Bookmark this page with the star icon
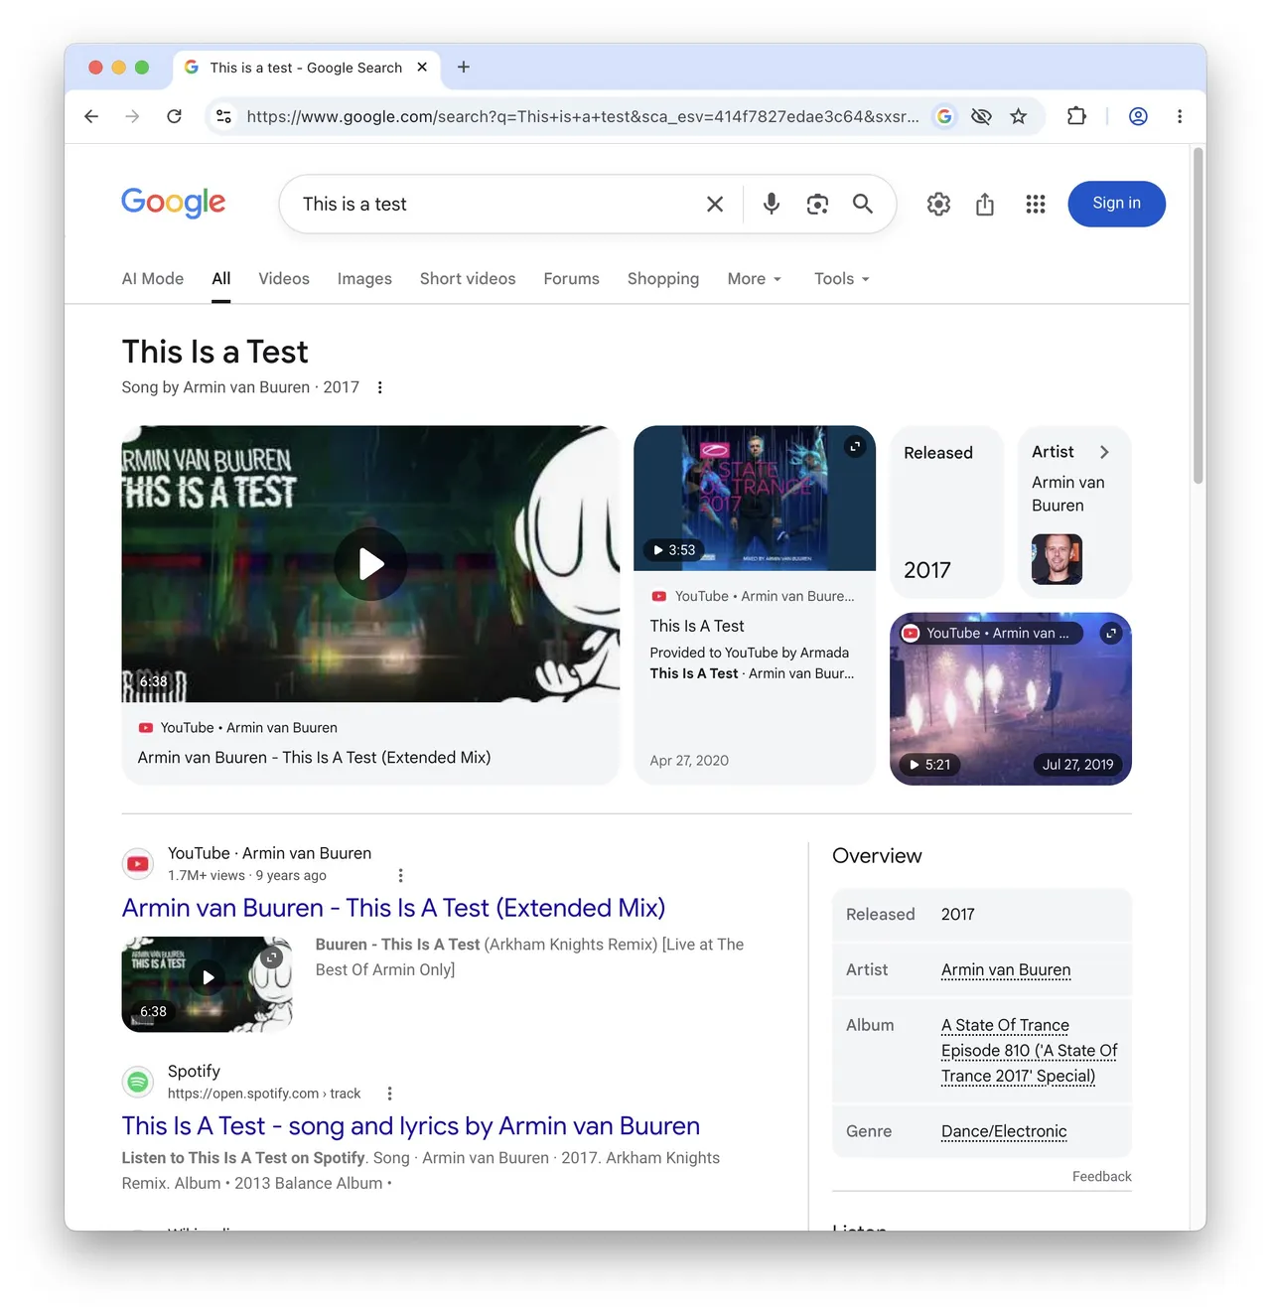1271x1316 pixels. tap(1018, 116)
